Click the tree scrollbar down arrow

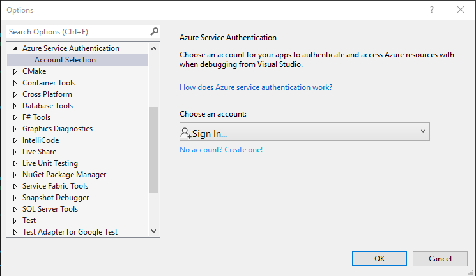coord(153,231)
